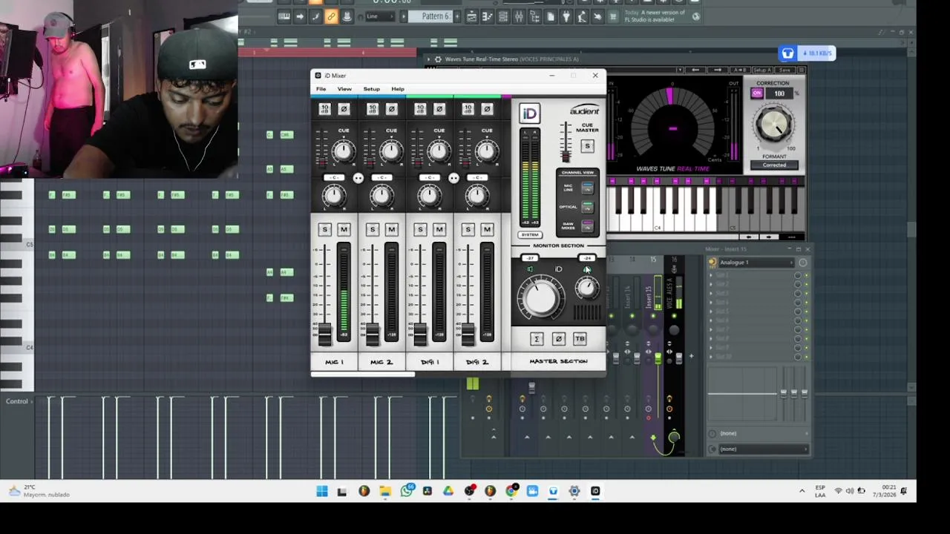Click the stereo link icon between Mic 1 and Mic 2
Image resolution: width=950 pixels, height=534 pixels.
(358, 178)
